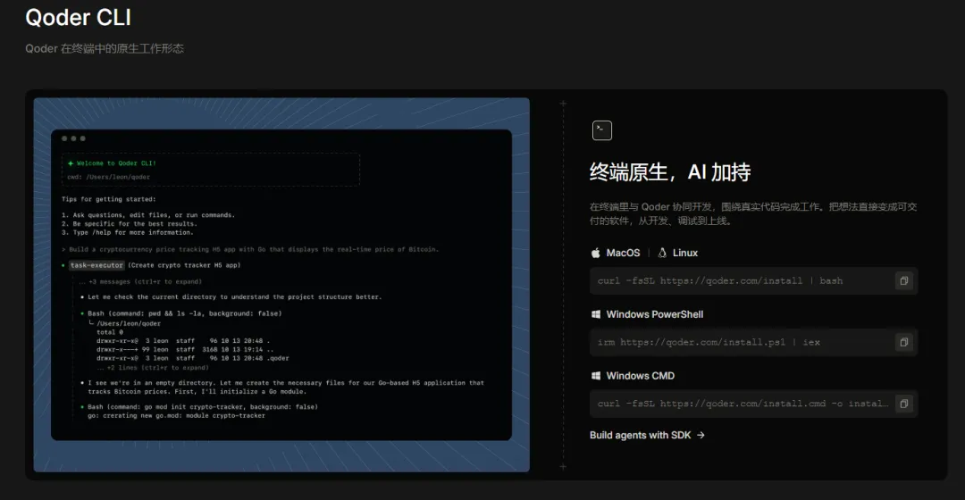Click the Linux penguin icon
The height and width of the screenshot is (500, 965).
[662, 253]
